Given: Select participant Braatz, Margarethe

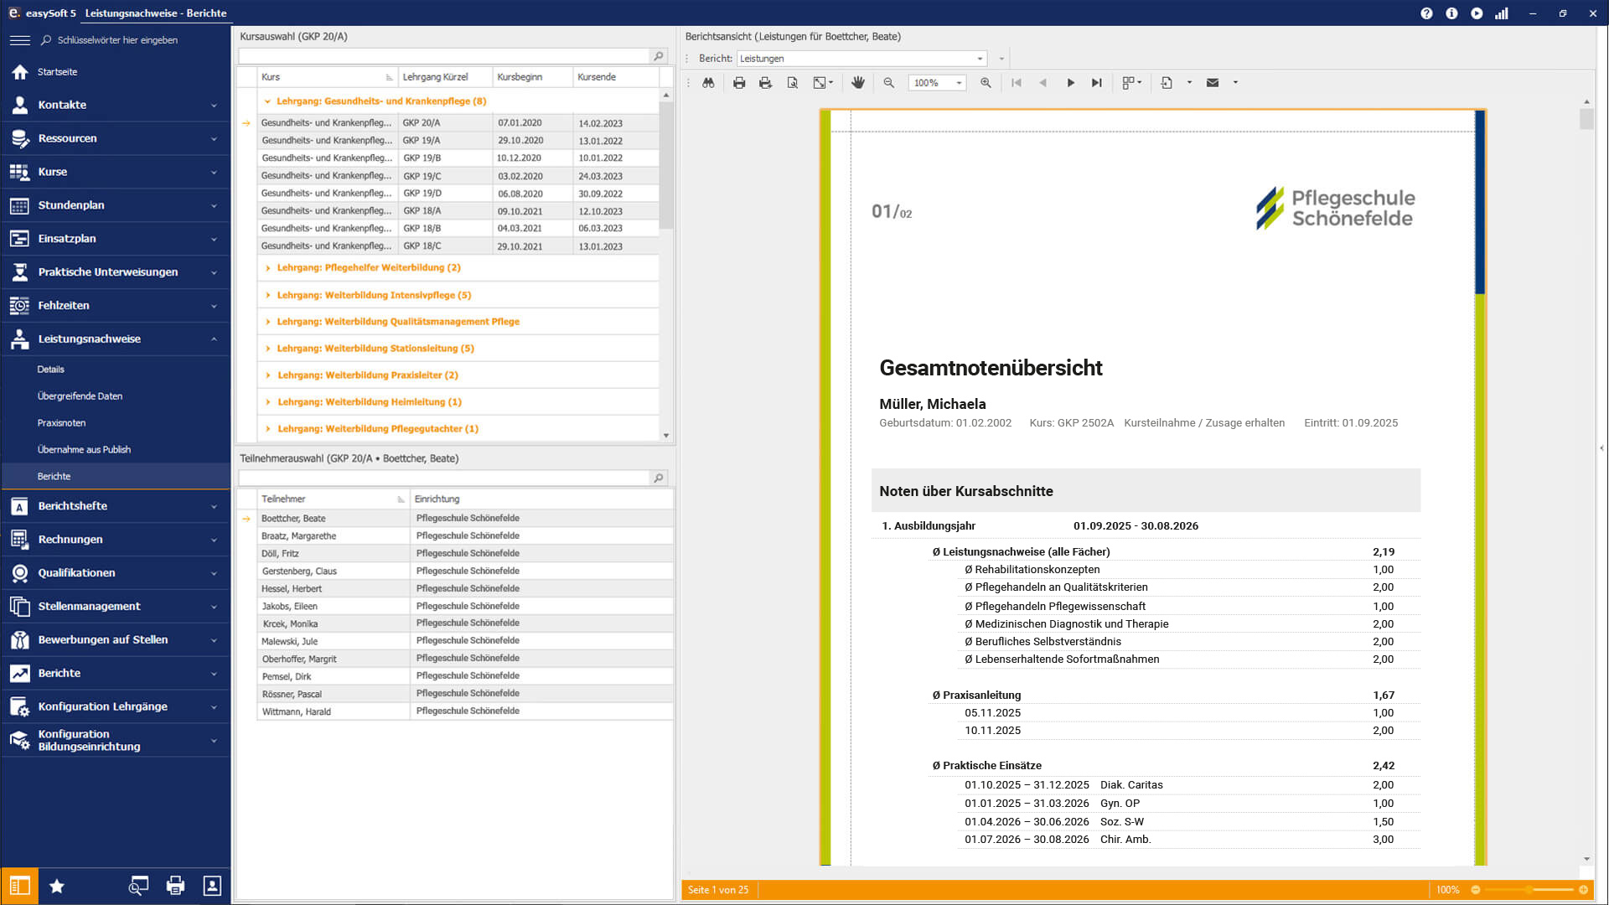Looking at the screenshot, I should pyautogui.click(x=465, y=536).
